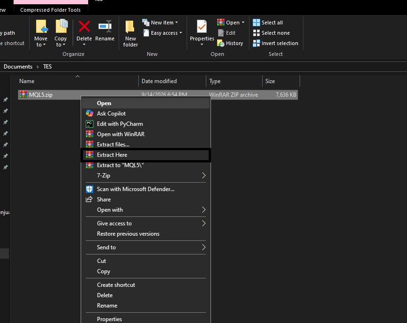This screenshot has height=323, width=407.
Task: Click WinRAR icon beside Open with WinRAR
Action: [90, 134]
